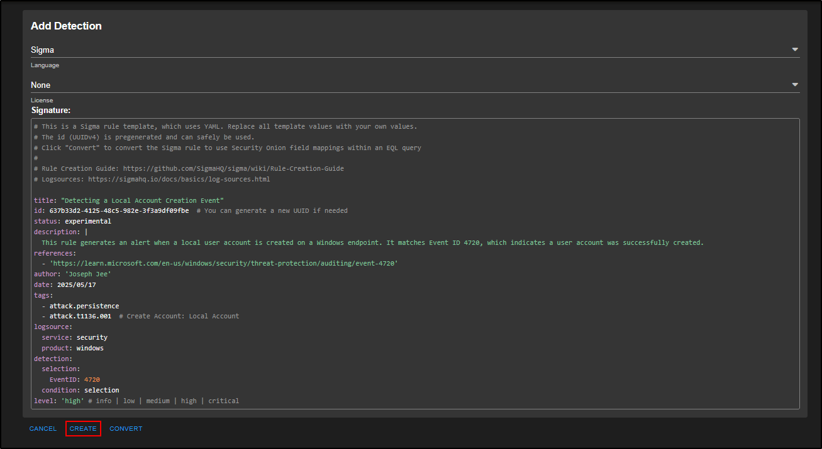
Task: Click the date 2025/05/17 value
Action: pyautogui.click(x=78, y=284)
